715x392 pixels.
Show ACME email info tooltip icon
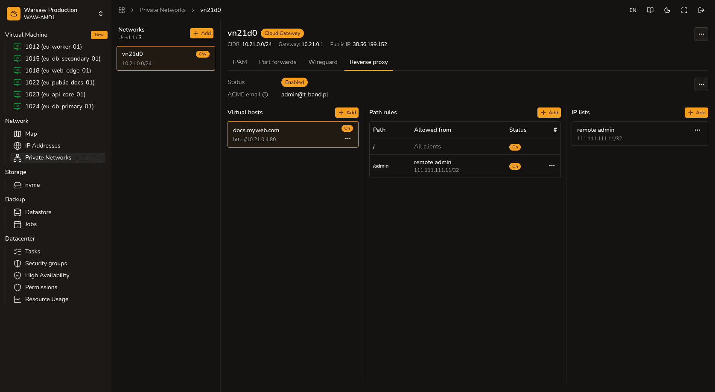[x=265, y=95]
